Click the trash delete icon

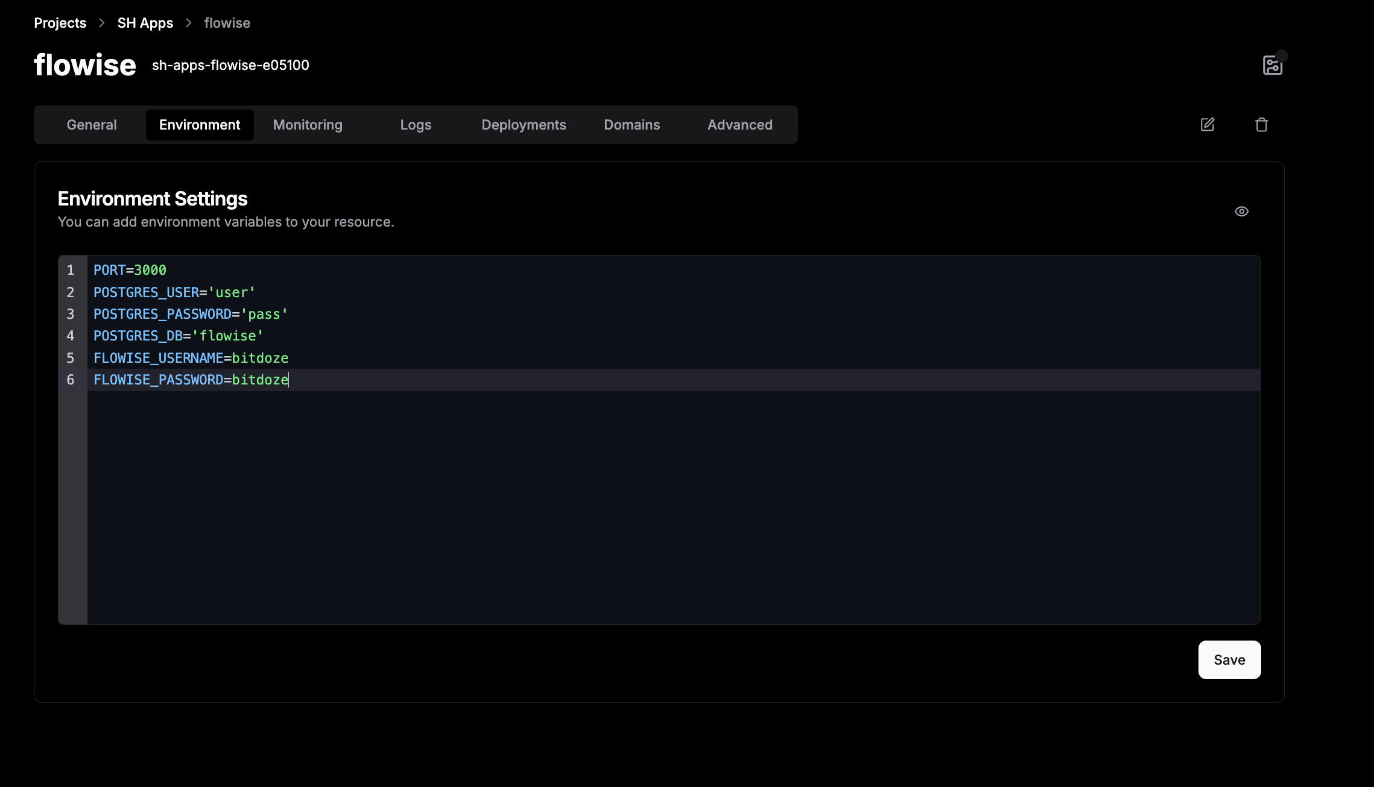point(1261,125)
